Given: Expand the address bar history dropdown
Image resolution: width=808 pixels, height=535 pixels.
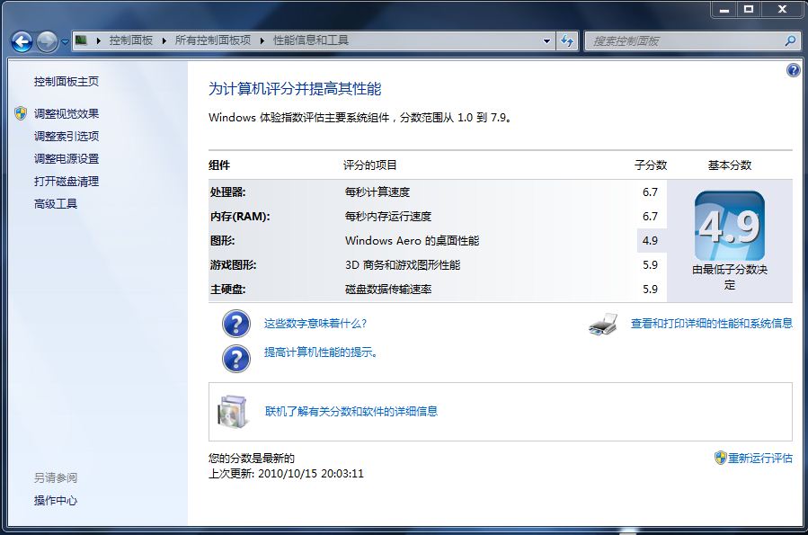Looking at the screenshot, I should (547, 40).
